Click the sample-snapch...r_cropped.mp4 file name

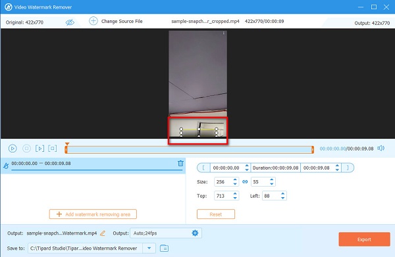(x=205, y=22)
